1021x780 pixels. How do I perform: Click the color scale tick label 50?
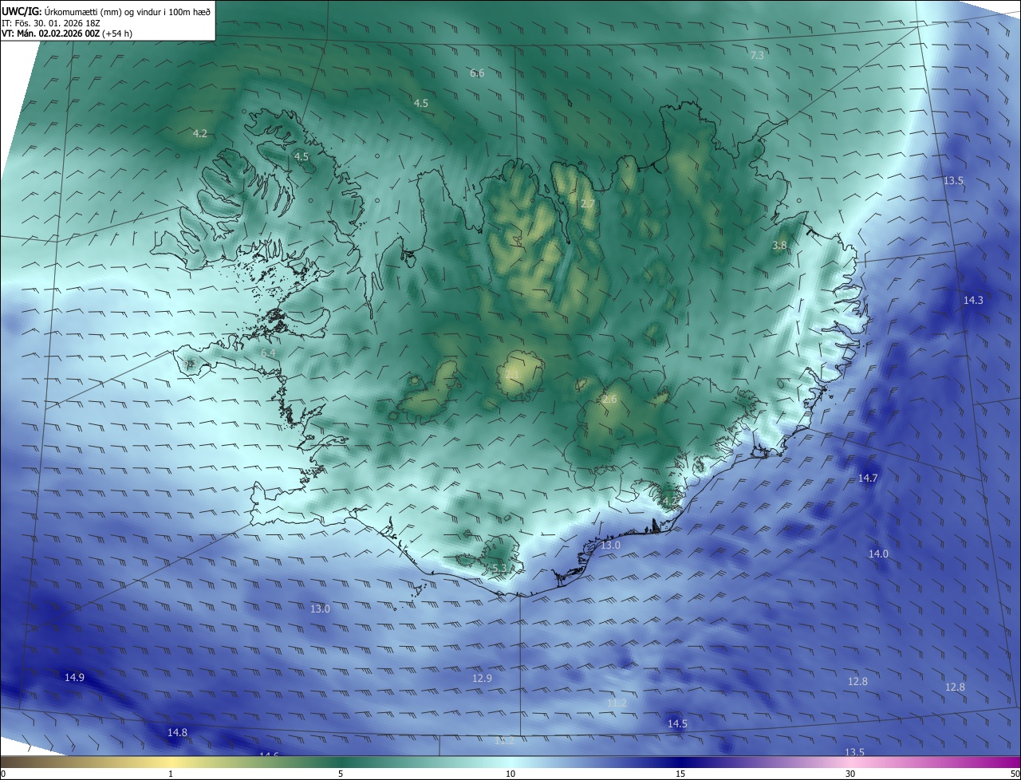click(1015, 774)
